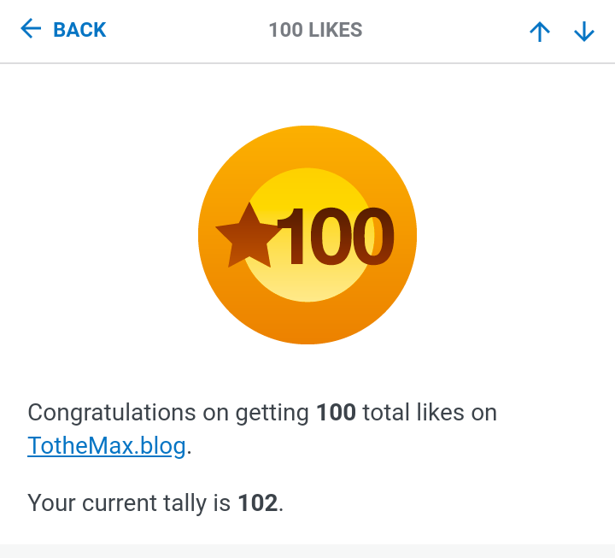Click the bold tally number 102
The height and width of the screenshot is (558, 615).
click(x=258, y=502)
